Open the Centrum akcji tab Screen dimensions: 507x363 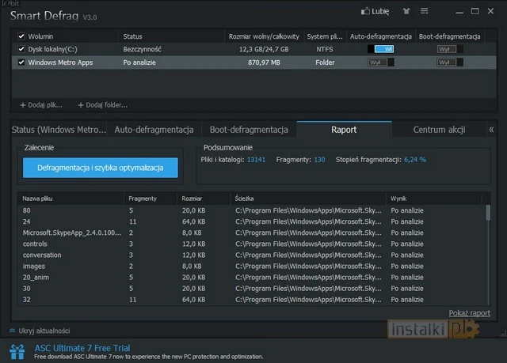(439, 130)
